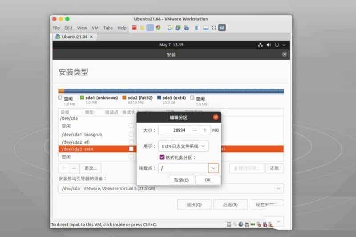This screenshot has width=356, height=237.
Task: Select the /dev/sda2 efi row
Action: 171,142
